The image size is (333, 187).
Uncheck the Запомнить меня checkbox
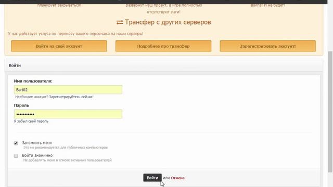16,143
